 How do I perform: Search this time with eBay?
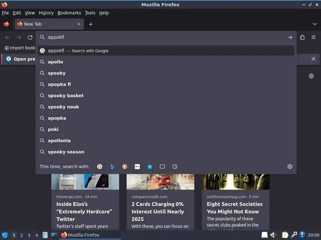pyautogui.click(x=137, y=167)
